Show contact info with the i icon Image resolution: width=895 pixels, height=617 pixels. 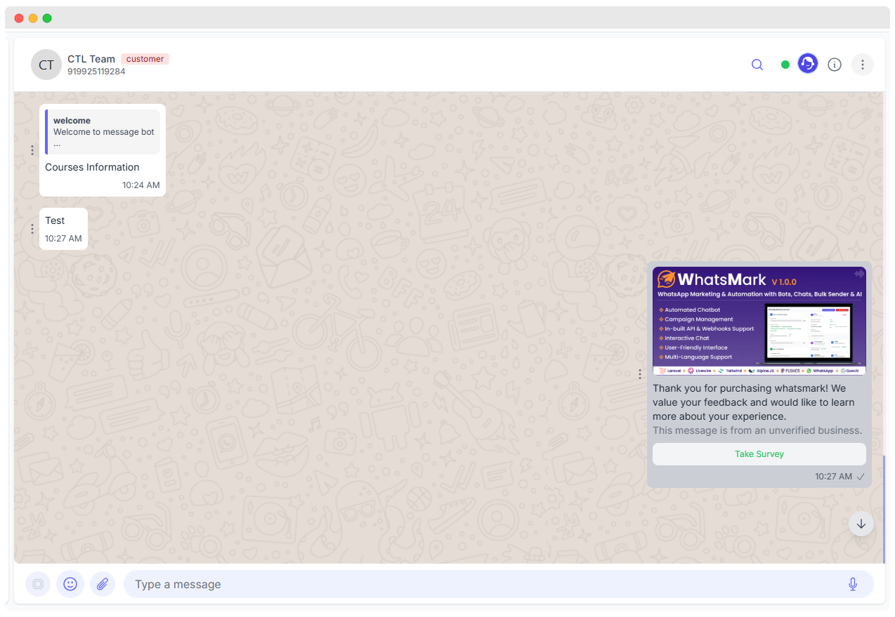pos(835,65)
